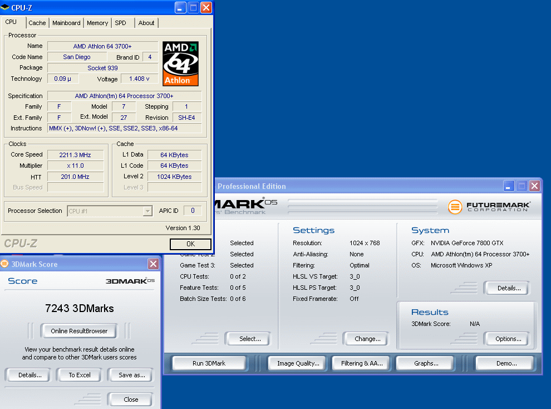
Task: Click the Instructions field text
Action: (x=125, y=128)
